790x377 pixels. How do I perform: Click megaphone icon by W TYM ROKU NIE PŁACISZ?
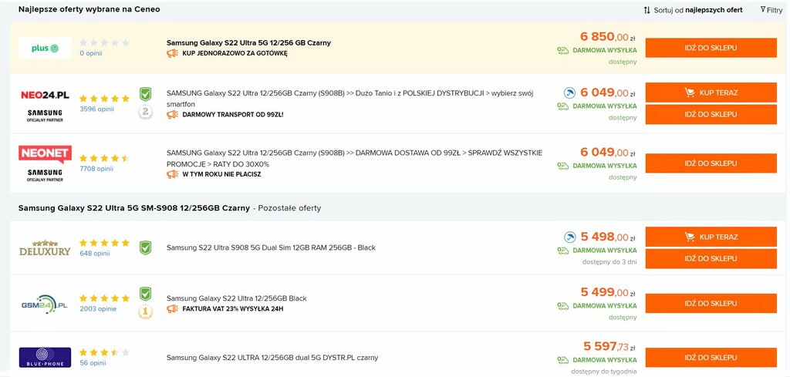[172, 174]
